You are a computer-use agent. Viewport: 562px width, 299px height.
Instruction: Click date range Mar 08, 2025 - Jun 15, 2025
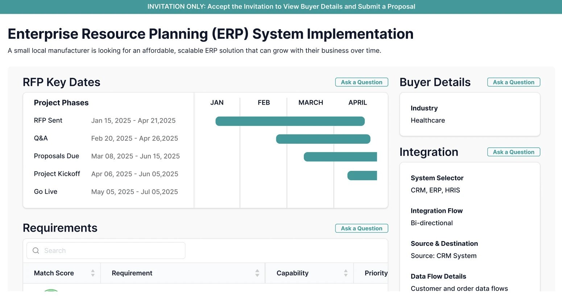click(x=136, y=156)
